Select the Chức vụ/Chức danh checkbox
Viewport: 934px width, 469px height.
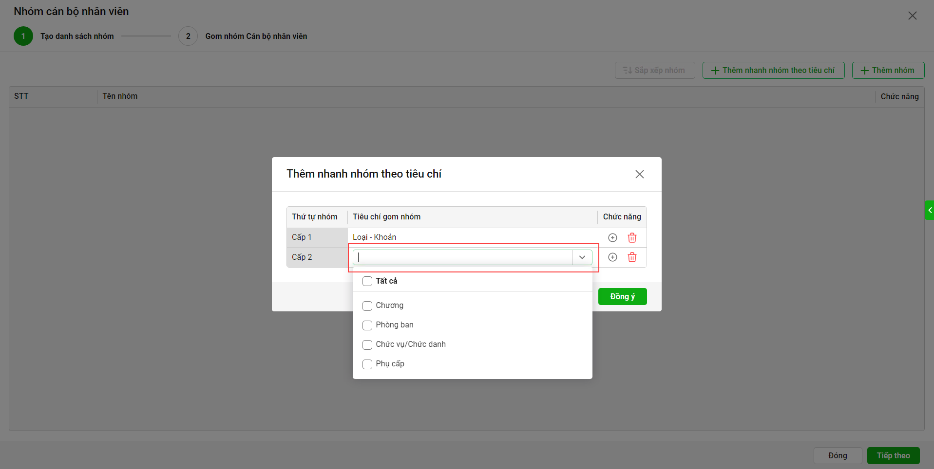click(x=367, y=344)
